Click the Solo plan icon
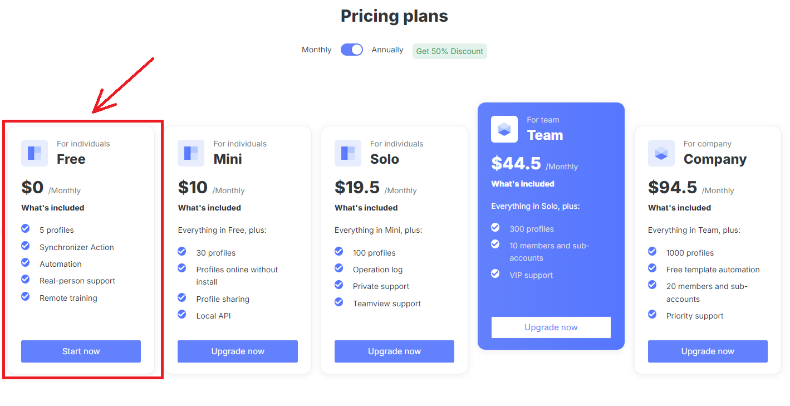Viewport: 790px width, 406px height. [348, 153]
